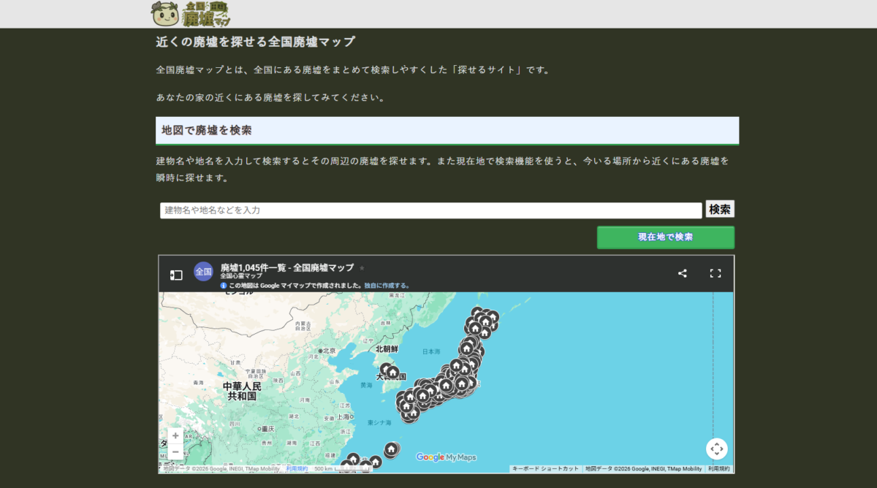The height and width of the screenshot is (488, 877).
Task: Open the 独自に作成する link
Action: (x=387, y=286)
